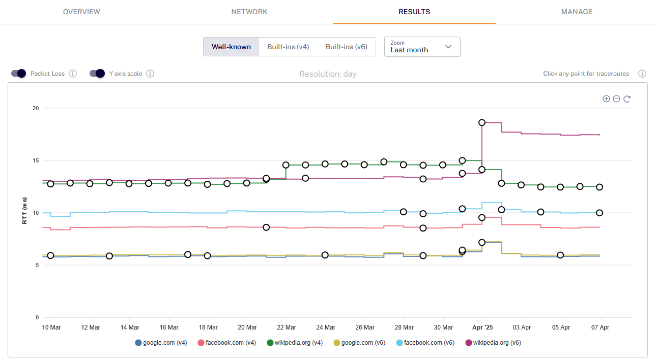Open the Zoom Last month dropdown
Screen dimensions: 656x361
tap(422, 47)
